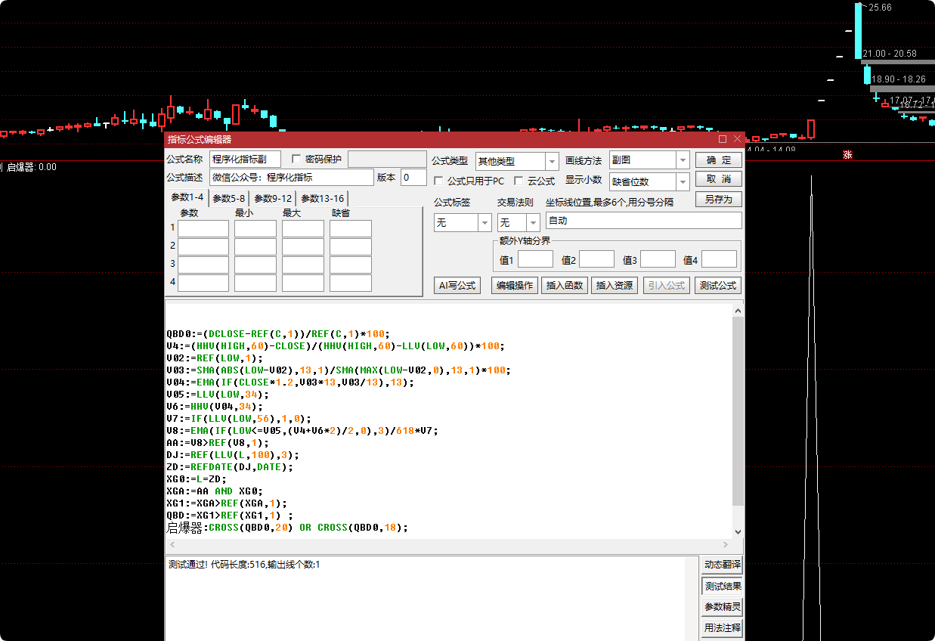This screenshot has height=641, width=935.
Task: Switch to the 参数5-8 tab
Action: (x=228, y=198)
